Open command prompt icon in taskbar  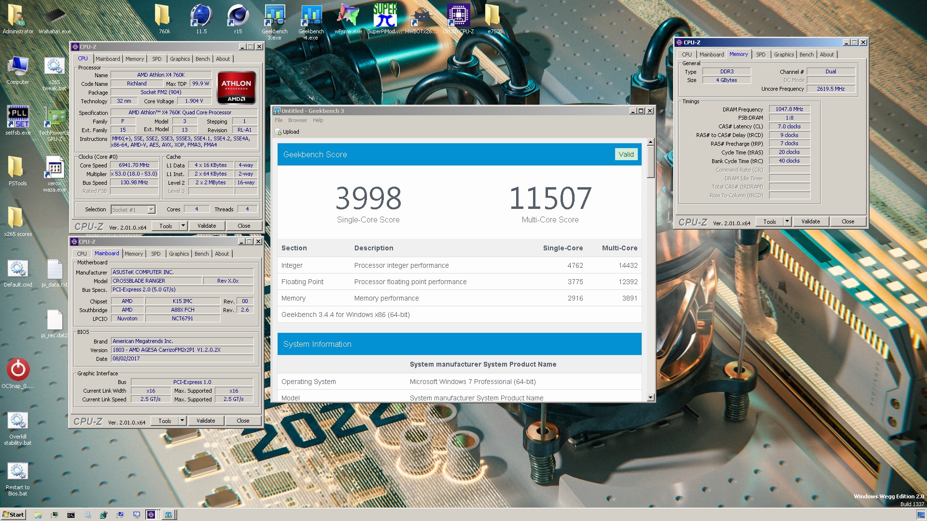[x=71, y=515]
